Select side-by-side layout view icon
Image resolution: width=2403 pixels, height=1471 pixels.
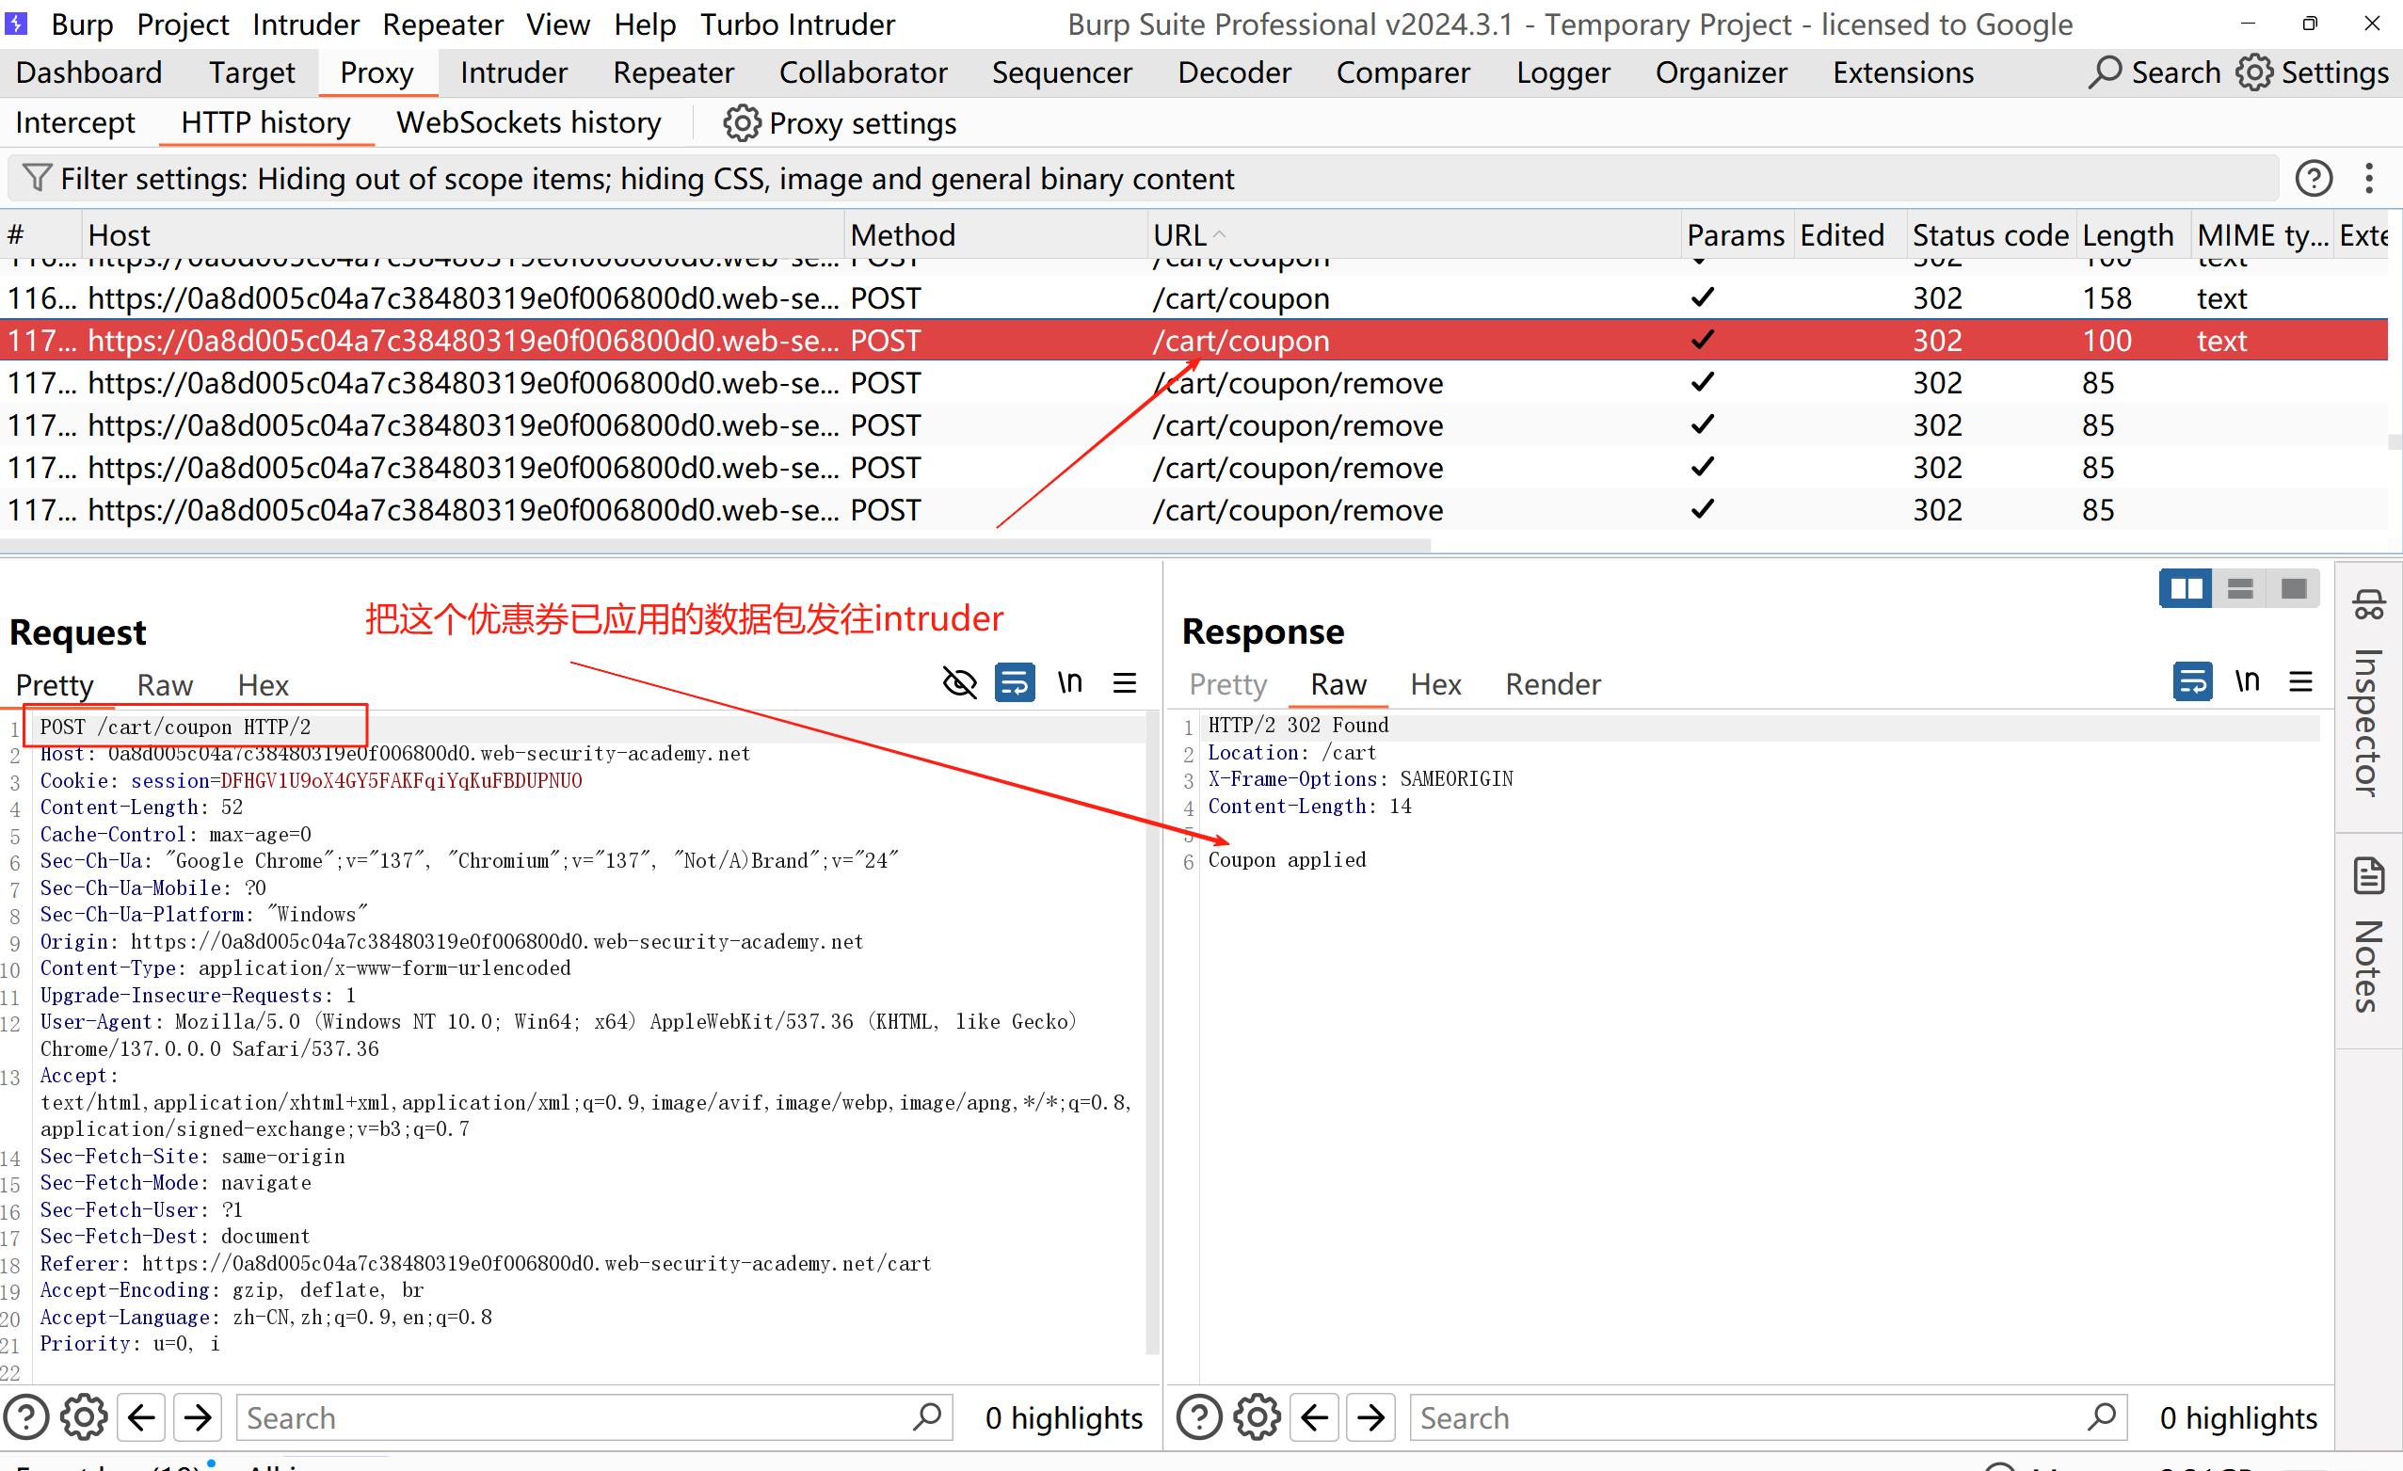pyautogui.click(x=2185, y=589)
